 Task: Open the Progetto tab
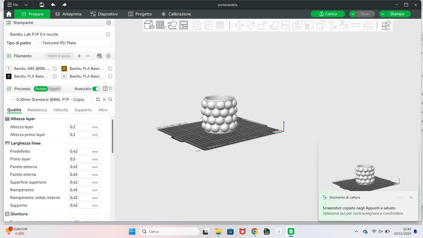(140, 14)
